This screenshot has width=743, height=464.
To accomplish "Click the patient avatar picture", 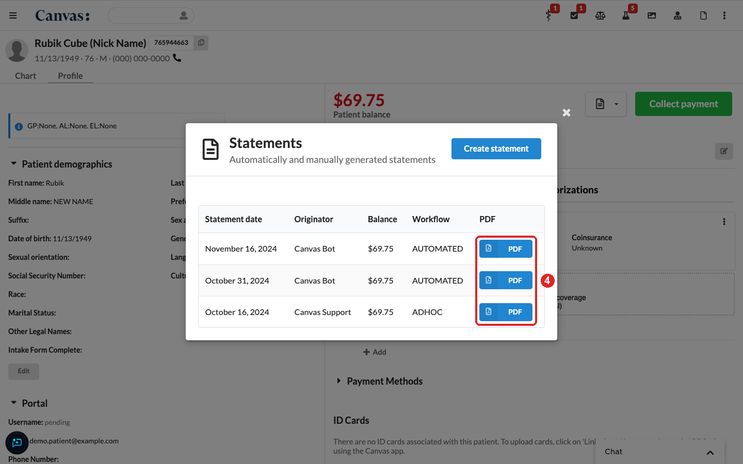I will click(x=17, y=51).
